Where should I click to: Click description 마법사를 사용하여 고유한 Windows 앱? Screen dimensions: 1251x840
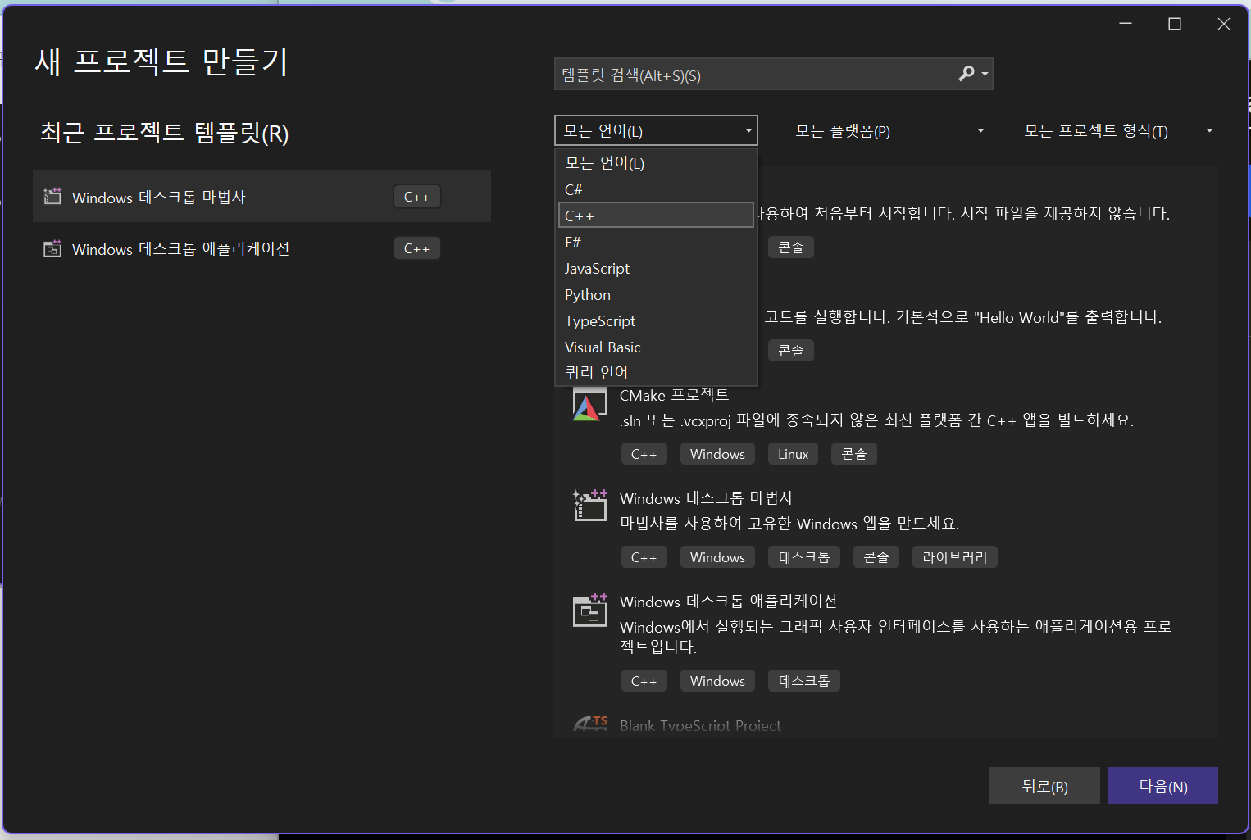coord(789,524)
